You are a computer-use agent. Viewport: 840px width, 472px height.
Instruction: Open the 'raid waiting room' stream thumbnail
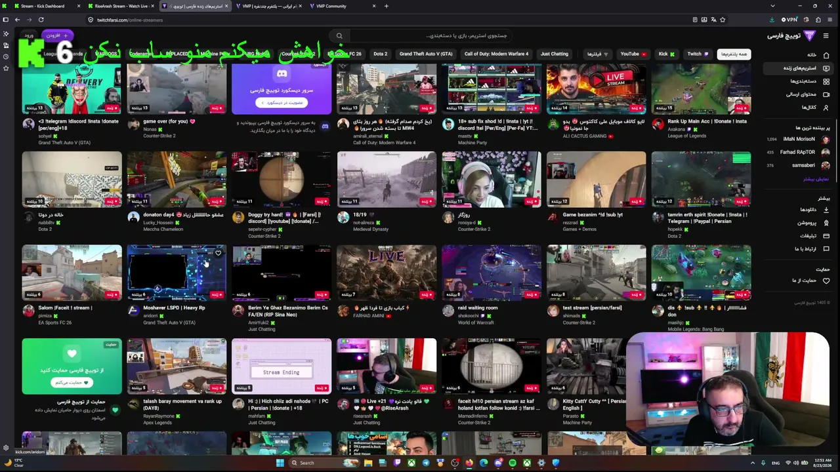point(492,273)
